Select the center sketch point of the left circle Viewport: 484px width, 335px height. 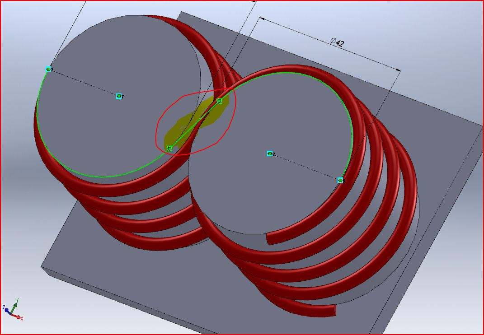tap(119, 96)
